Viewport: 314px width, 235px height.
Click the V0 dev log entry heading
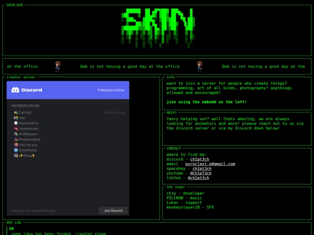12,229
